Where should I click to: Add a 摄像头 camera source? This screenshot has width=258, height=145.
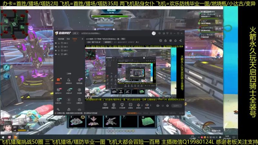pos(114,106)
